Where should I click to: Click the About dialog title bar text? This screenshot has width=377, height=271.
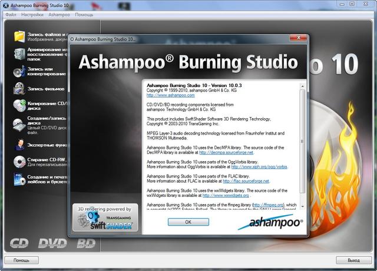coord(103,39)
